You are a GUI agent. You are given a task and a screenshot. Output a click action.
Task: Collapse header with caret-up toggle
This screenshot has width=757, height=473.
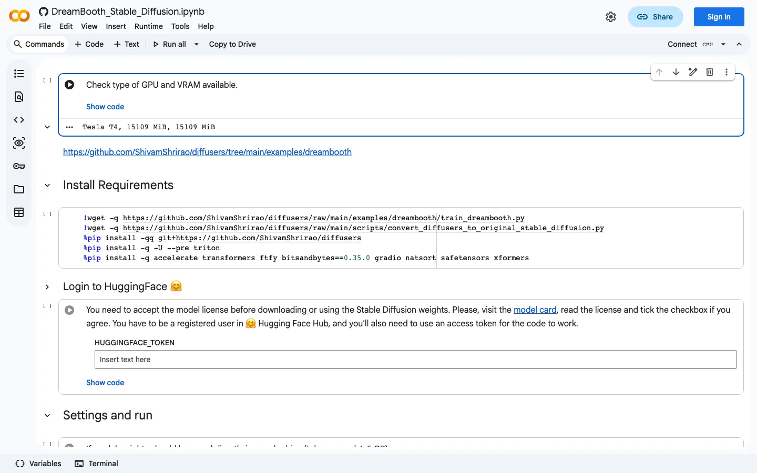[x=739, y=44]
